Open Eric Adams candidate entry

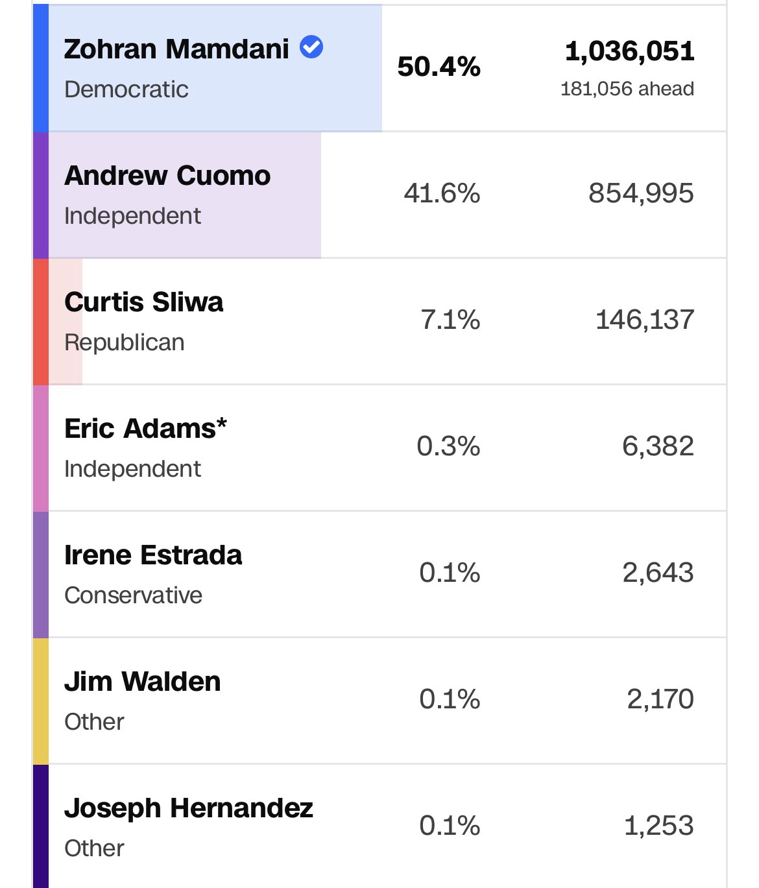click(x=146, y=429)
